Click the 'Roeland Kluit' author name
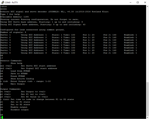Viewport: 149px width, 119px height. coord(100,12)
